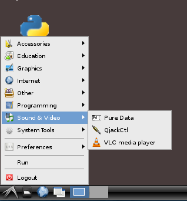
Task: Launch file manager from taskbar
Action: 27,192
